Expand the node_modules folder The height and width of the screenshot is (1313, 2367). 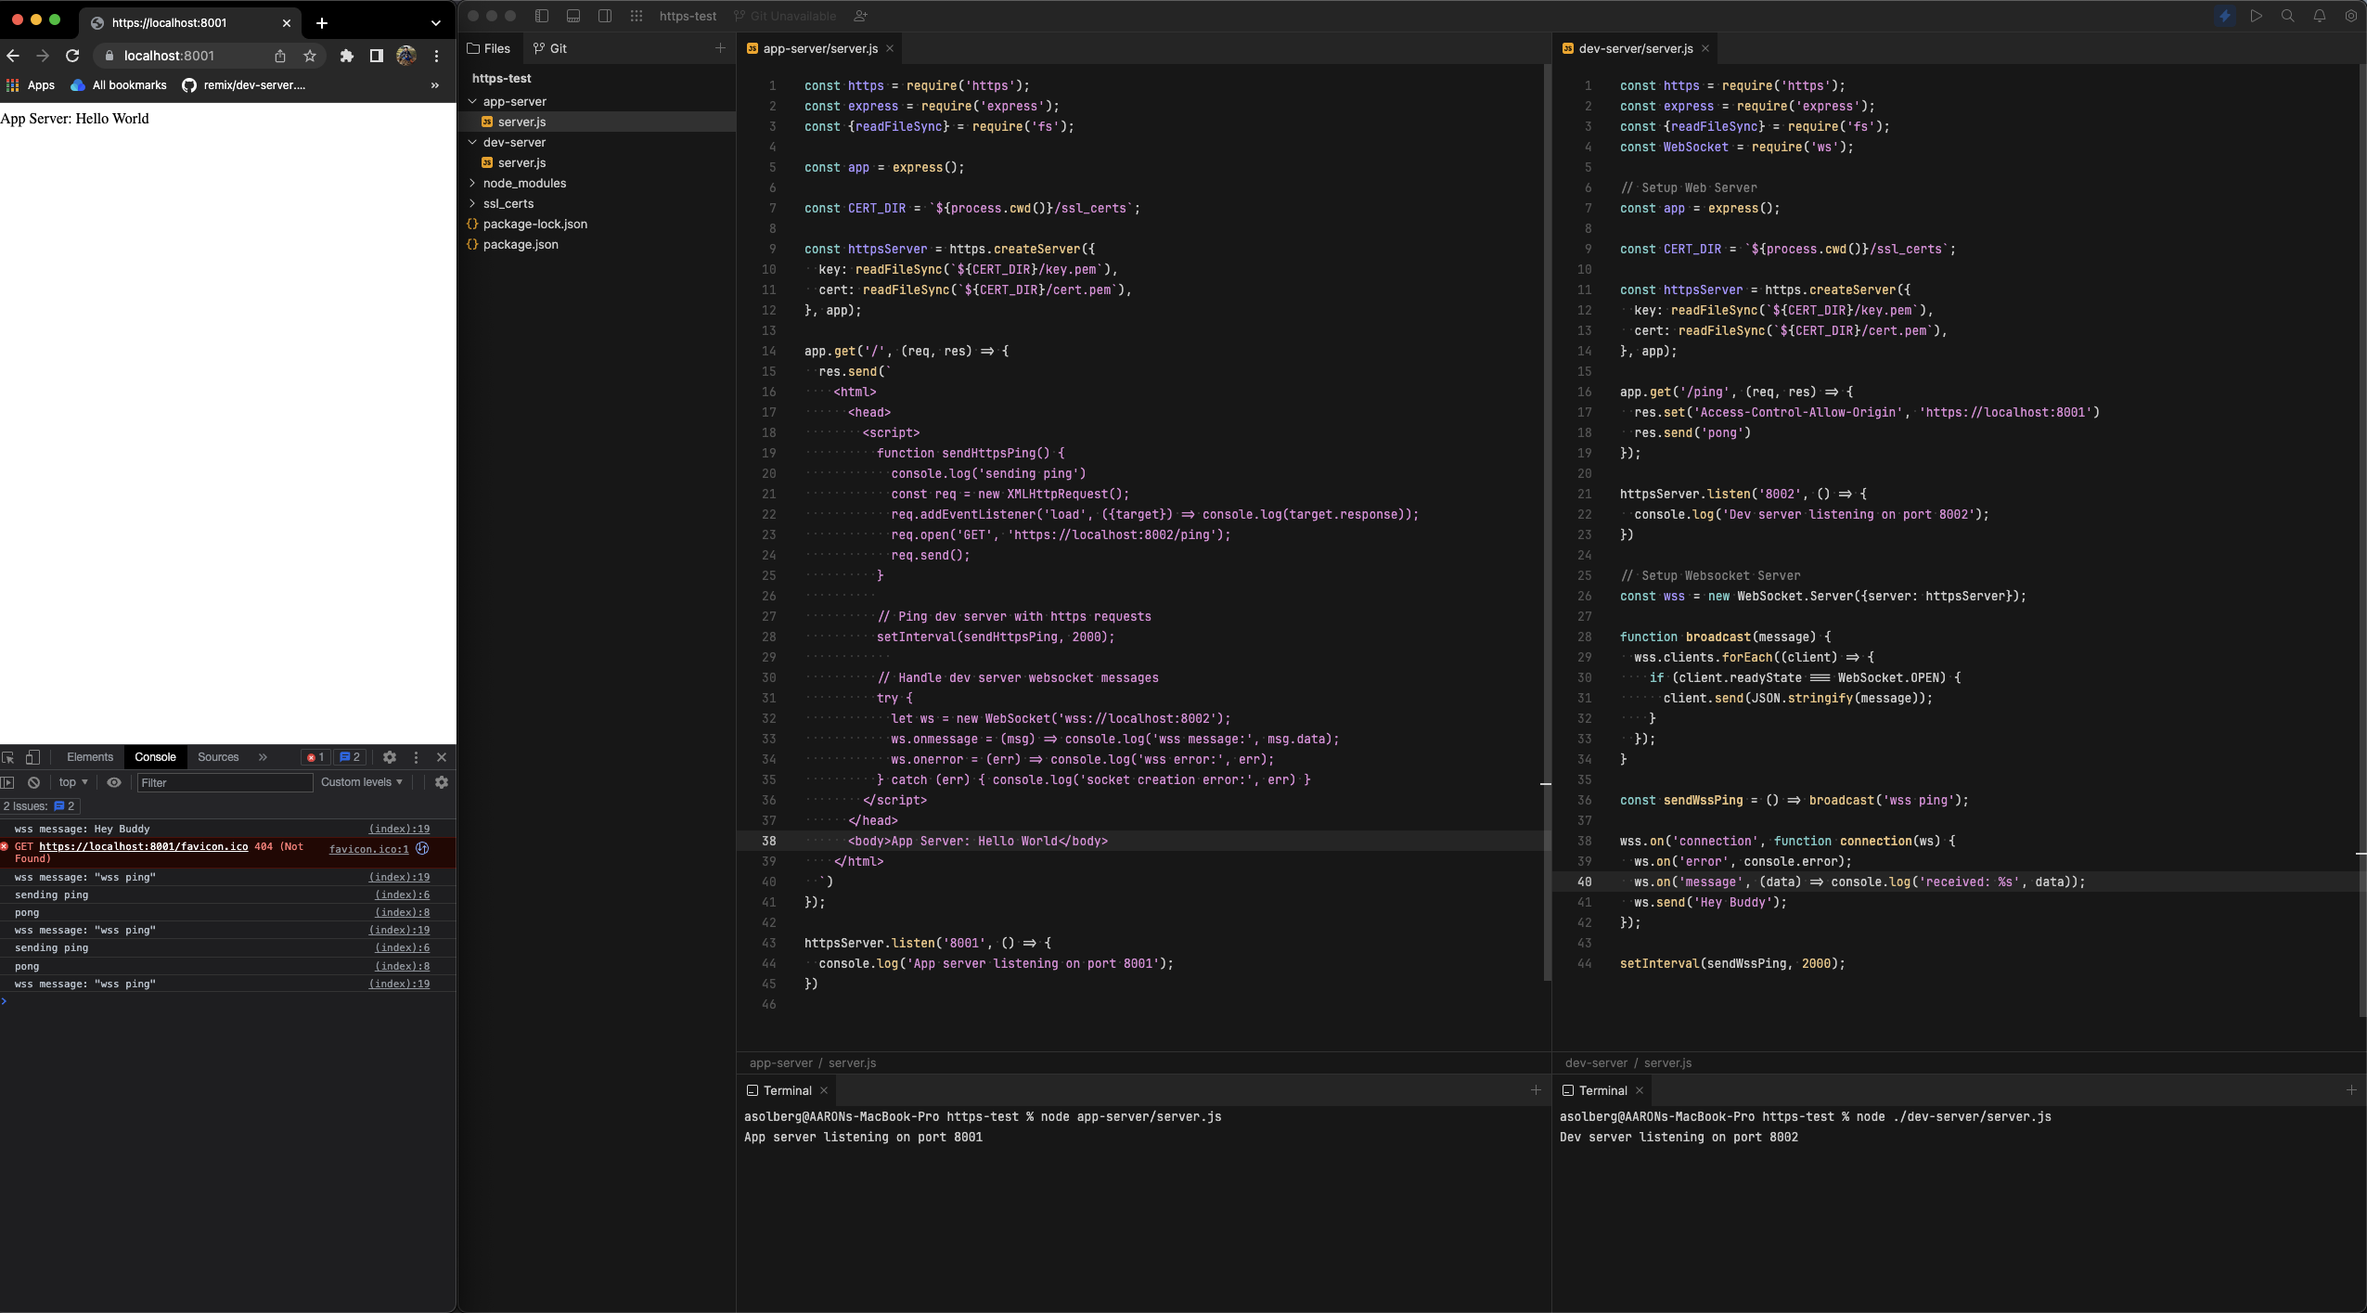pyautogui.click(x=523, y=183)
